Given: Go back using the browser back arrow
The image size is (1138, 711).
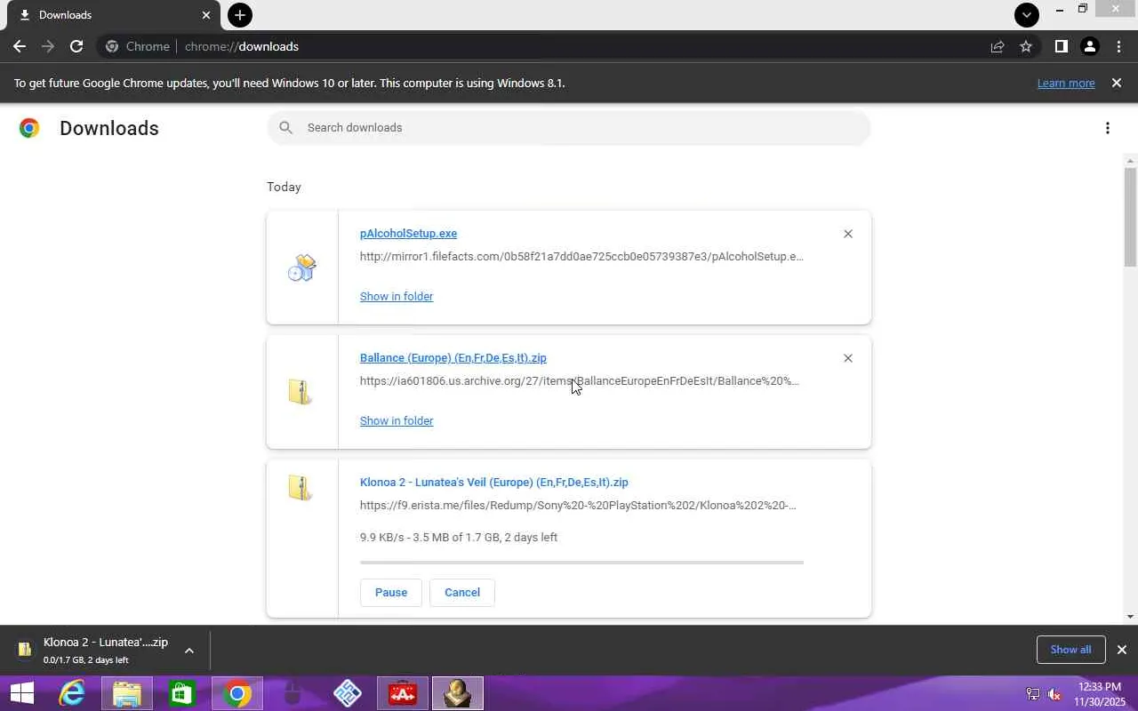Looking at the screenshot, I should (20, 46).
